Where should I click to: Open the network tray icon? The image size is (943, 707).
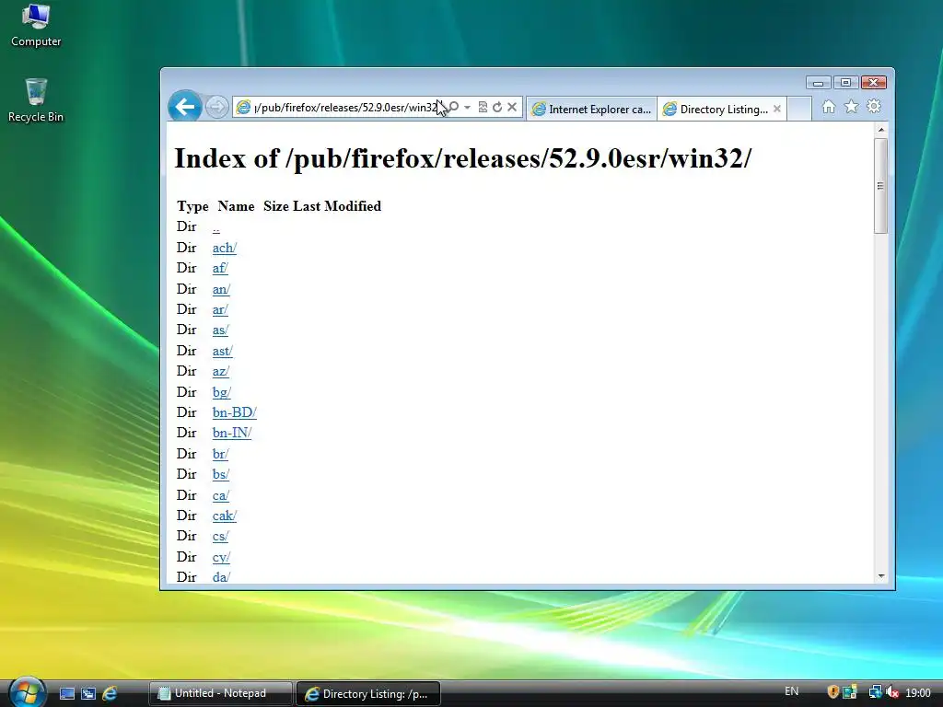pos(875,692)
